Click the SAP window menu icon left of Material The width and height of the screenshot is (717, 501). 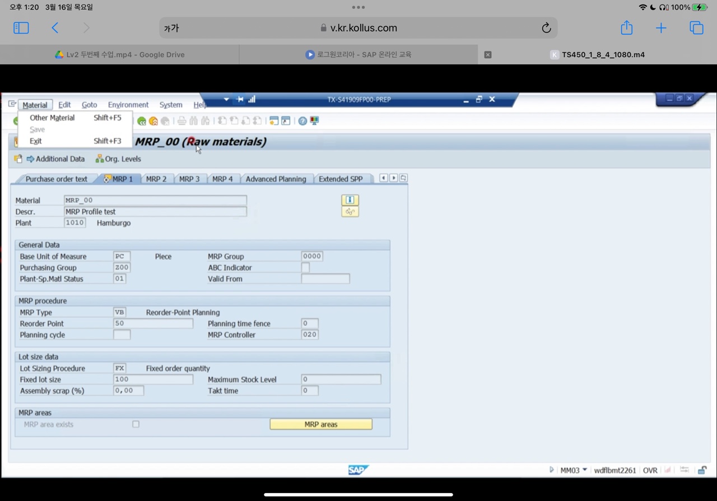pos(12,104)
